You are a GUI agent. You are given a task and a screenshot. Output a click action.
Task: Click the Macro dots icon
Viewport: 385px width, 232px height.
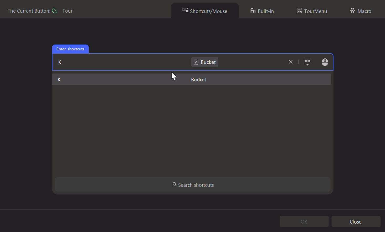(x=353, y=11)
